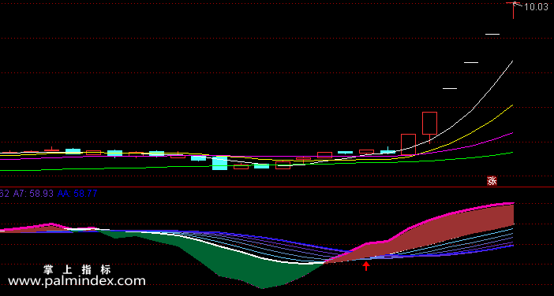Click the lowest white limit-up dash
This screenshot has width=554, height=296.
coord(450,88)
